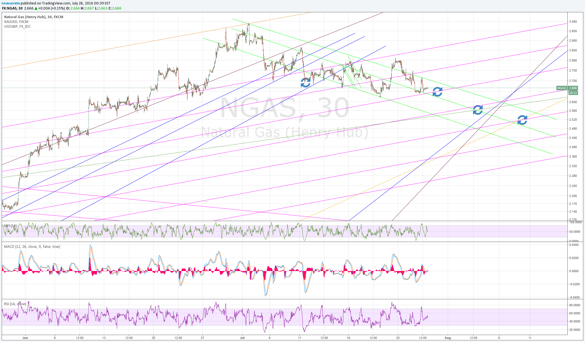Click the 0.0400 MACD axis label
The width and height of the screenshot is (585, 342).
click(574, 245)
